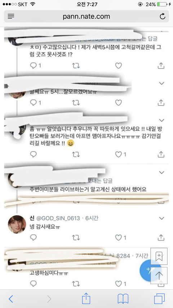Image resolution: width=173 pixels, height=308 pixels.
Task: Tap the pann.nate.com address field
Action: pyautogui.click(x=86, y=16)
